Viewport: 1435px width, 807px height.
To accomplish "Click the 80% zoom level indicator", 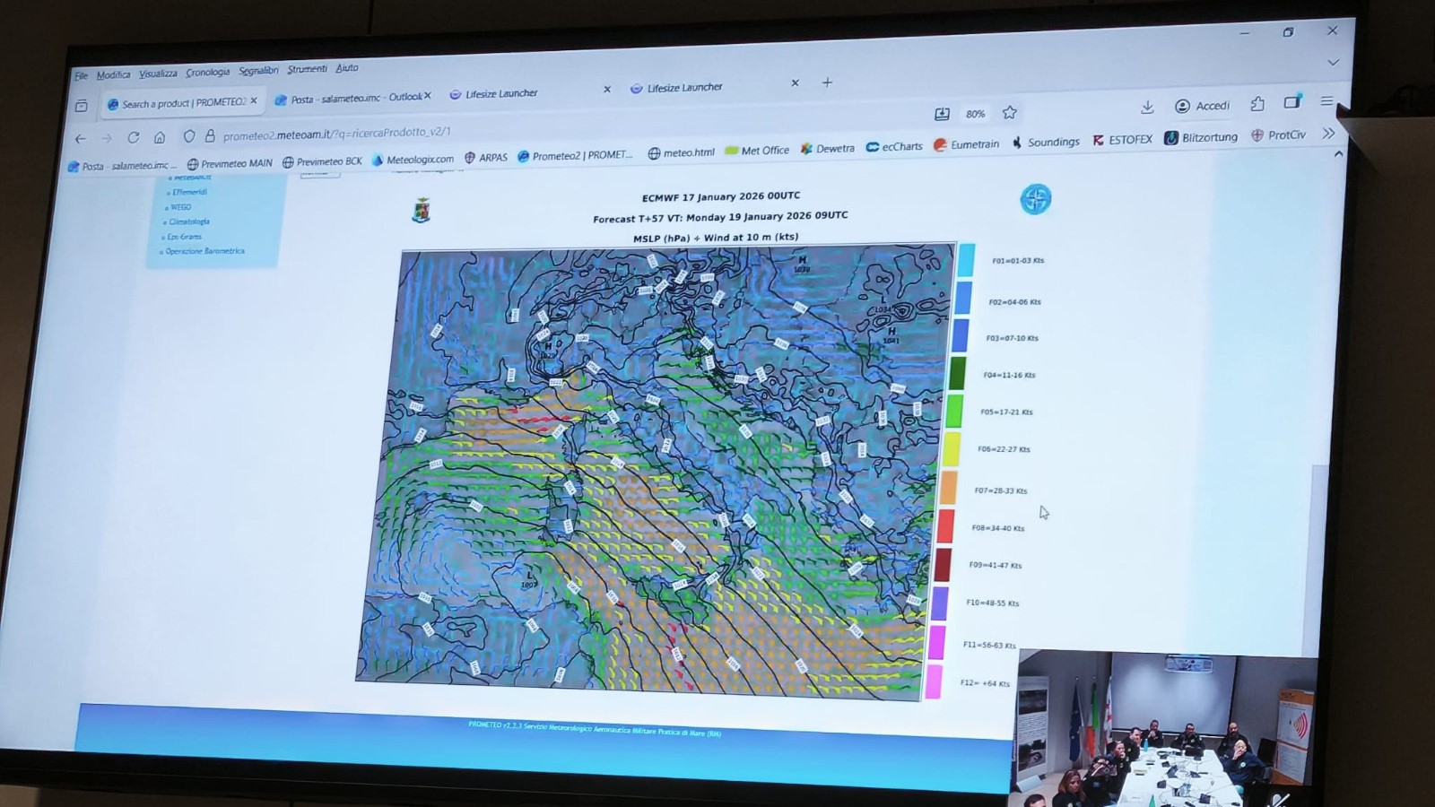I will click(975, 114).
